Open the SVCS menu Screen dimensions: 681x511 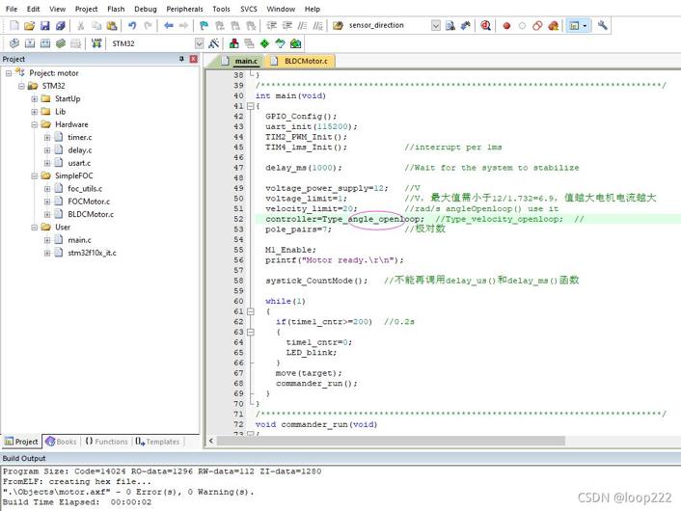tap(249, 9)
